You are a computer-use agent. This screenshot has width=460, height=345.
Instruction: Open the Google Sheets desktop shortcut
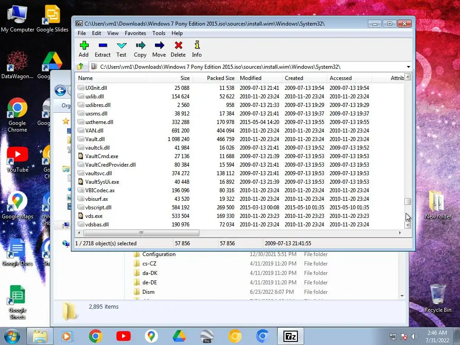click(x=18, y=302)
